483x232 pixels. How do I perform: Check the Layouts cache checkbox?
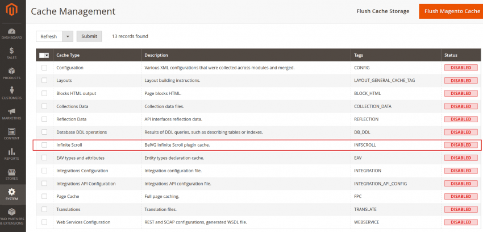pyautogui.click(x=44, y=80)
